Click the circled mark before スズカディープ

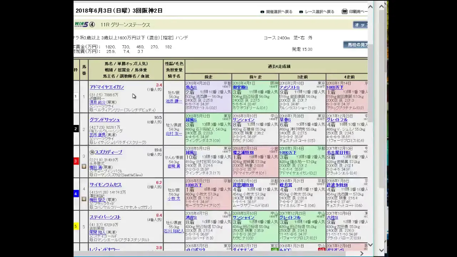coord(92,152)
